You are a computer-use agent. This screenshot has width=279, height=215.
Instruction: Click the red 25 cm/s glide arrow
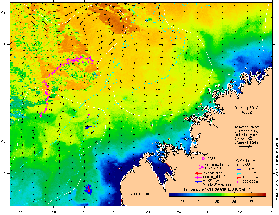pyautogui.click(x=198, y=173)
